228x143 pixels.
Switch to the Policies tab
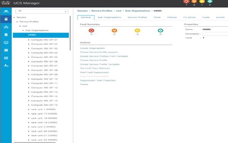[x=172, y=17]
